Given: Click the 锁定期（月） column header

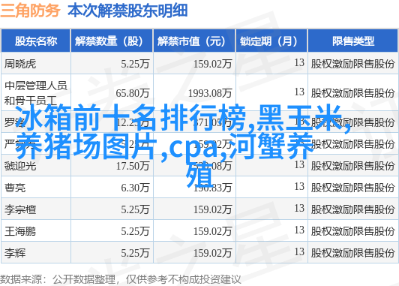Looking at the screenshot, I should [x=271, y=41].
